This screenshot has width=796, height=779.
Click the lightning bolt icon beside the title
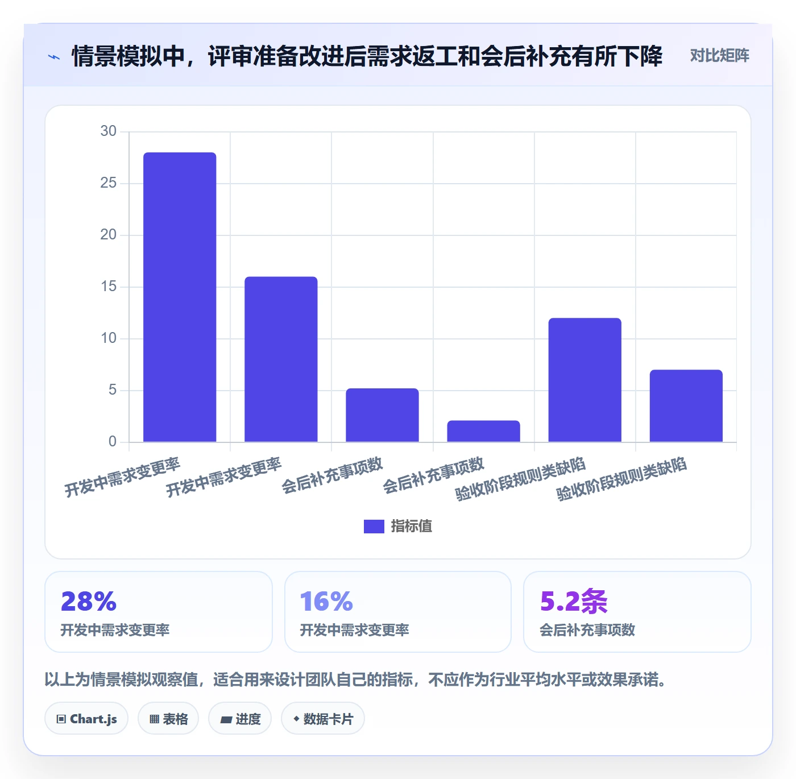click(54, 57)
